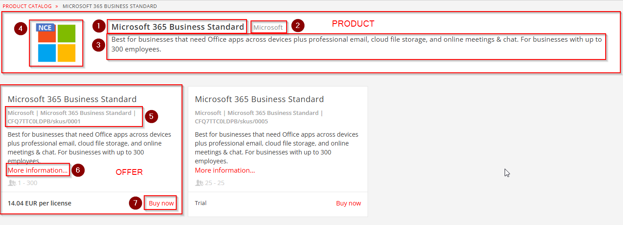Click the first offer card title
The image size is (623, 225).
coord(72,99)
